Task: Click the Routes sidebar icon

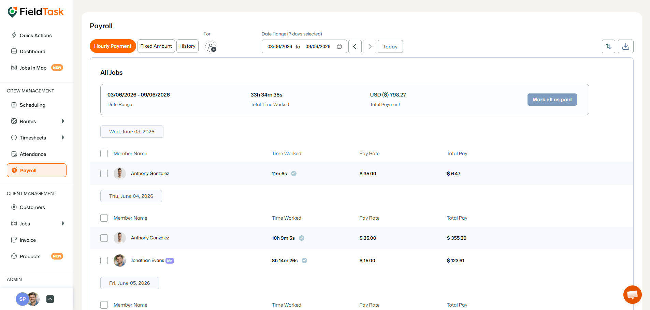Action: click(x=14, y=121)
